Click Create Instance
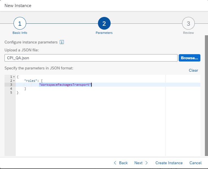Image resolution: width=208 pixels, height=169 pixels. (x=169, y=163)
